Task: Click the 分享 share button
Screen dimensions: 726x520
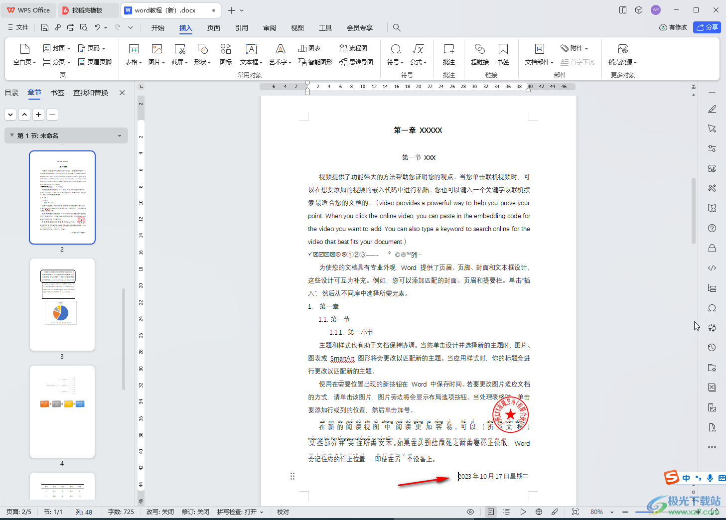Action: 707,27
